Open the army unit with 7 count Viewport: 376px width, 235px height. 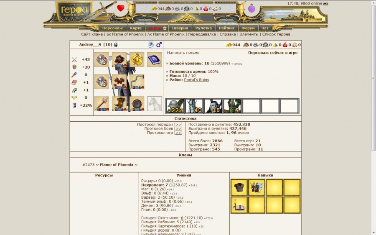(x=232, y=106)
